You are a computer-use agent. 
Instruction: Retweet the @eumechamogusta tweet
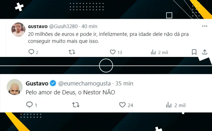click(x=76, y=105)
